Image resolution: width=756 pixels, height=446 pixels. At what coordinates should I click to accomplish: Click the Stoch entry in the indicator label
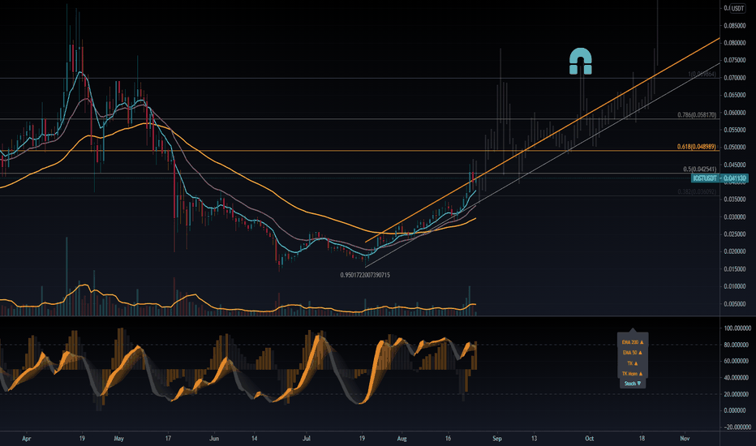pos(633,384)
